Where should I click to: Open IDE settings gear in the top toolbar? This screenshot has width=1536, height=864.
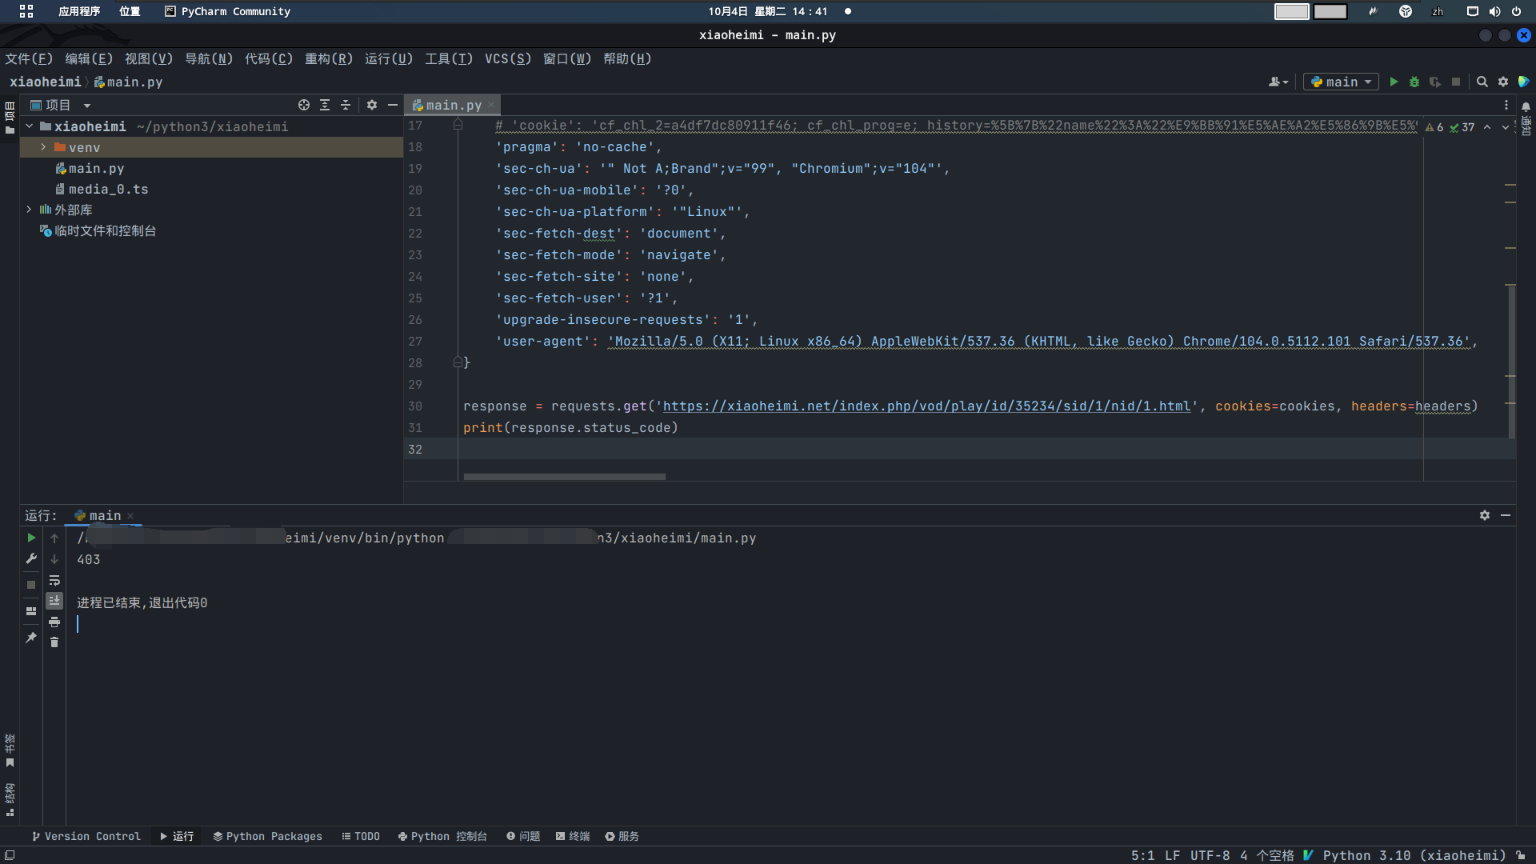click(1503, 82)
